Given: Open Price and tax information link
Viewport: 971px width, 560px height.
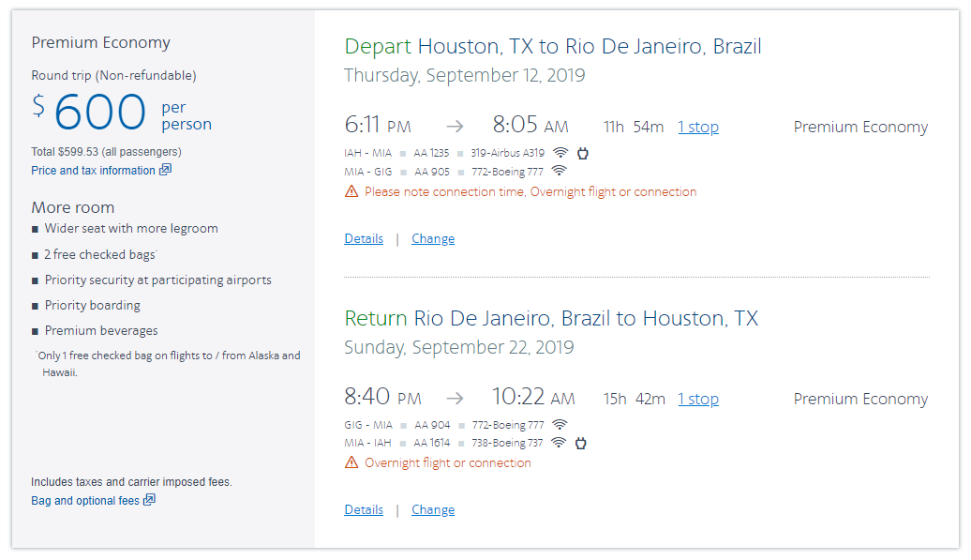Looking at the screenshot, I should pyautogui.click(x=93, y=171).
